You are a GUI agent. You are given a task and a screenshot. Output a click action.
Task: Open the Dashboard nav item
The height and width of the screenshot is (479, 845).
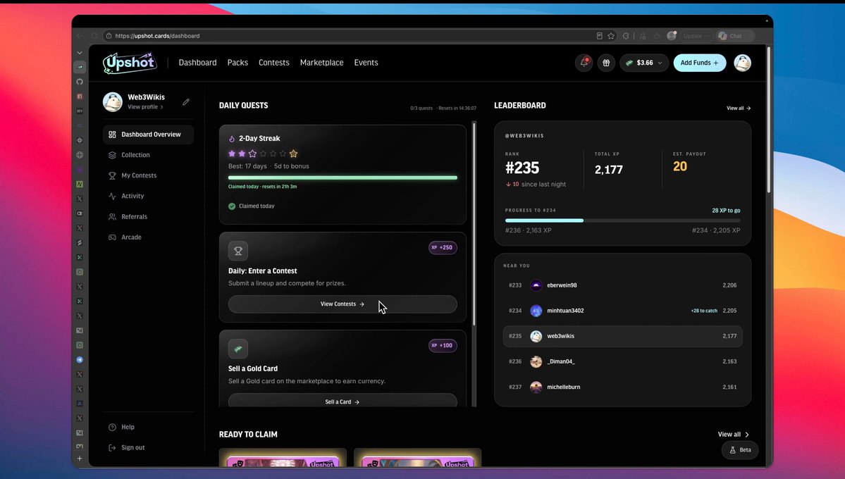(198, 63)
